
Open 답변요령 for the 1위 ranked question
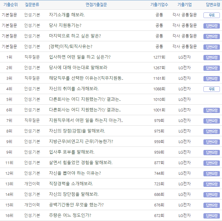(x=211, y=57)
